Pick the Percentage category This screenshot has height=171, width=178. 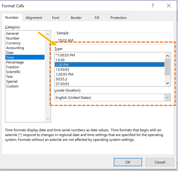click(x=25, y=62)
